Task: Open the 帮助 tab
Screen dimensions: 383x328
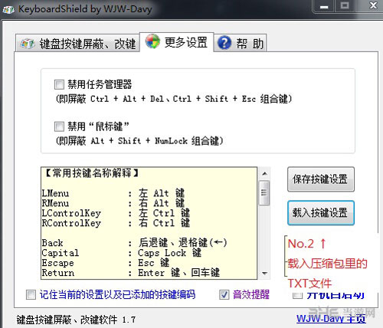Action: (x=240, y=44)
